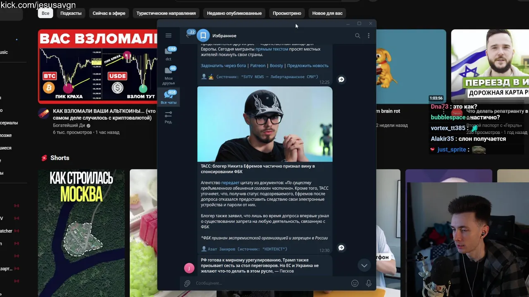Open the dct chat folder
The width and height of the screenshot is (529, 297).
click(169, 54)
